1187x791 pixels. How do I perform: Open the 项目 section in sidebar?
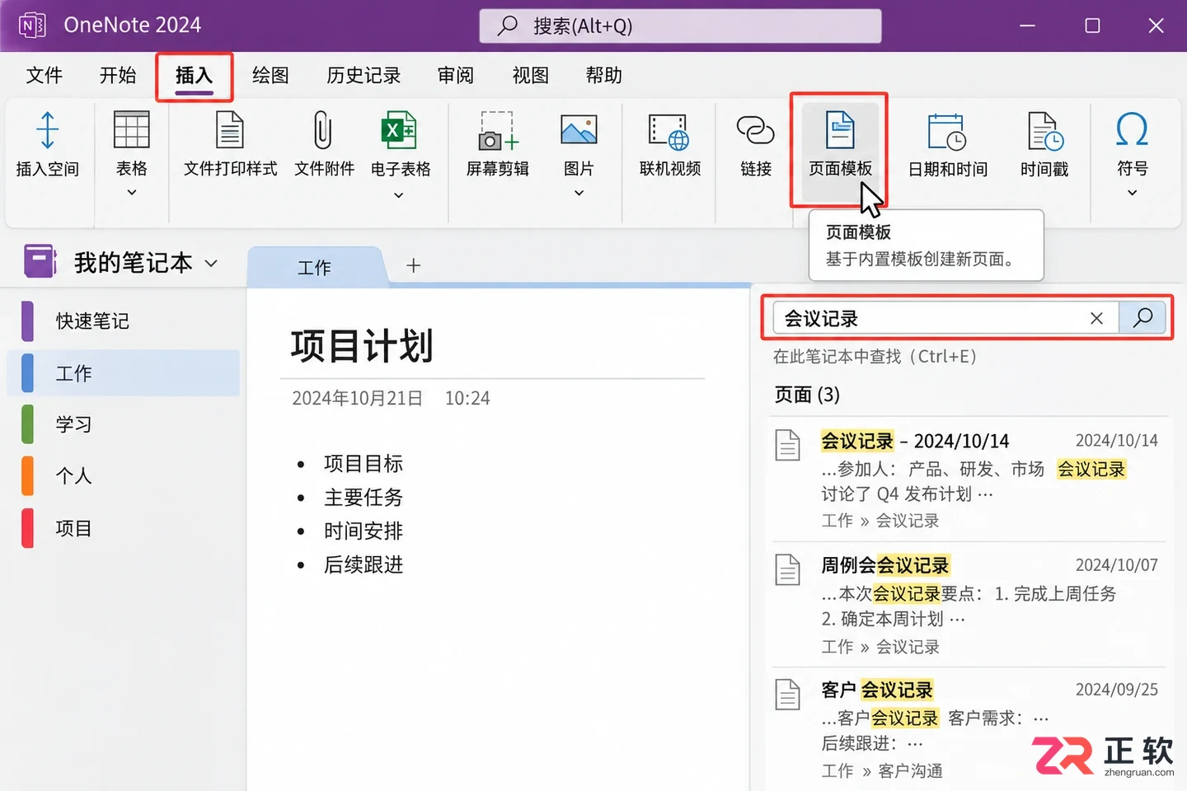click(124, 528)
